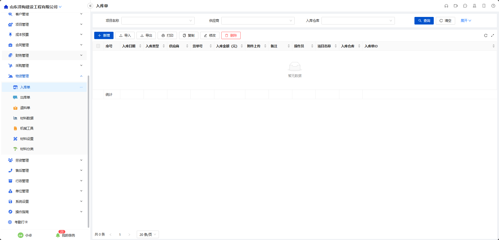Open the 项目名称 dropdown
The height and width of the screenshot is (240, 499).
pyautogui.click(x=158, y=21)
